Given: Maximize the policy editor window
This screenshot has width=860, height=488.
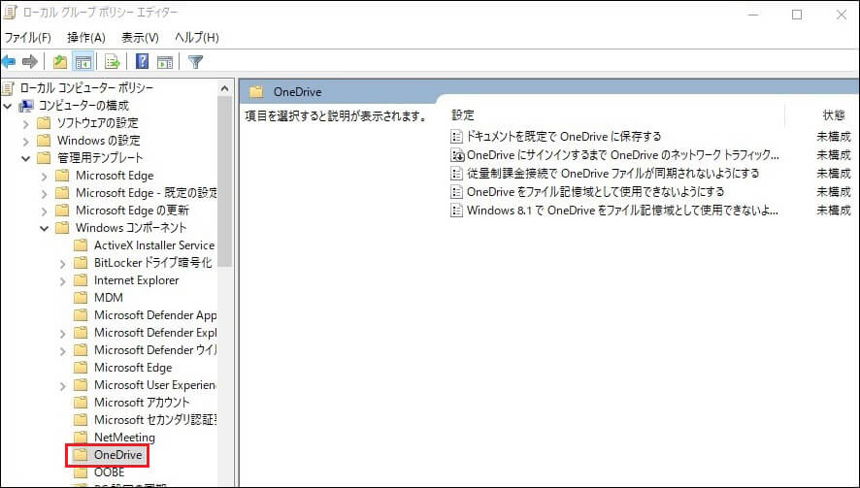Looking at the screenshot, I should [x=797, y=15].
